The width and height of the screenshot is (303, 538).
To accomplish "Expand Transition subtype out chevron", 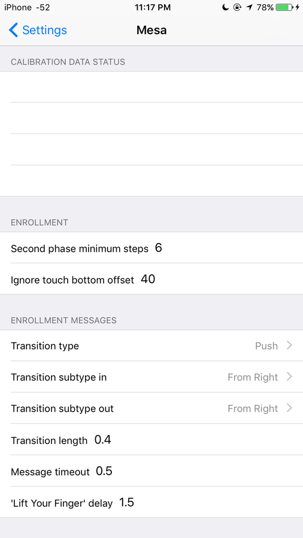I will pyautogui.click(x=290, y=408).
